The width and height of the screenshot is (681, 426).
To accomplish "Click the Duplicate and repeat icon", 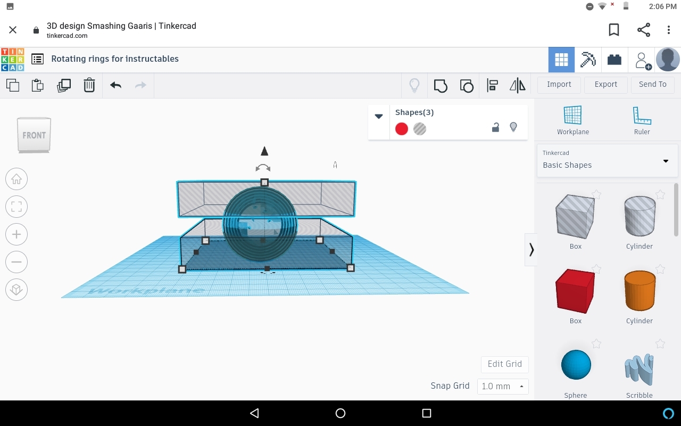I will 63,85.
